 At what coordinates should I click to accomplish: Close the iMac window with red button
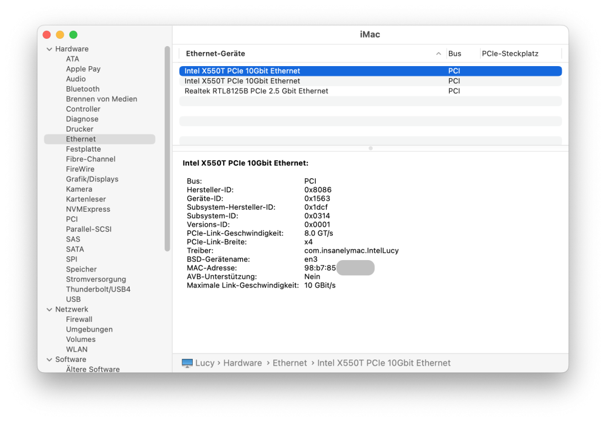coord(47,35)
